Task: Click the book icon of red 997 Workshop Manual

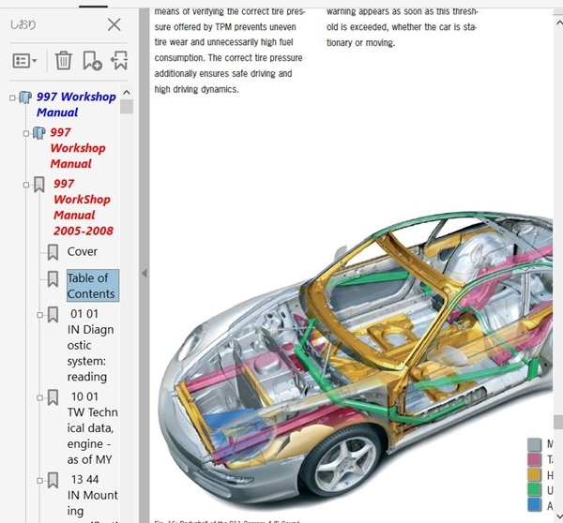Action: pos(38,133)
